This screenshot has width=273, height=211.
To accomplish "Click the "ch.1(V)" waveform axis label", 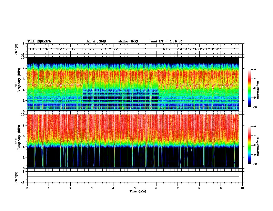I will tap(17, 49).
